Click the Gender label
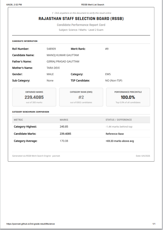Viewport: 163px width, 230px height. click(x=17, y=74)
